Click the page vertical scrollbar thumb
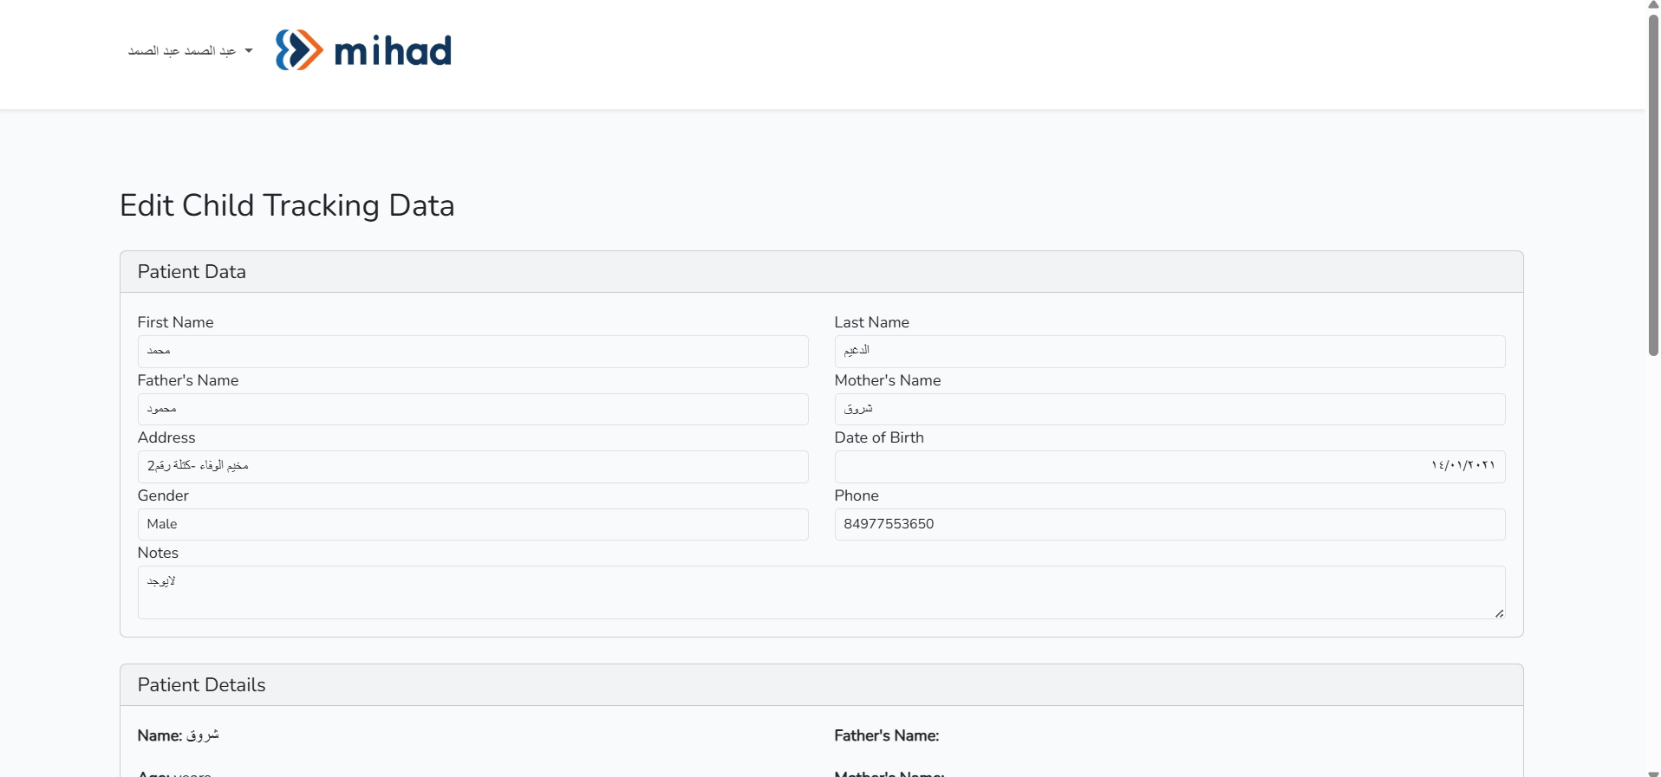The width and height of the screenshot is (1661, 777). point(1653,184)
